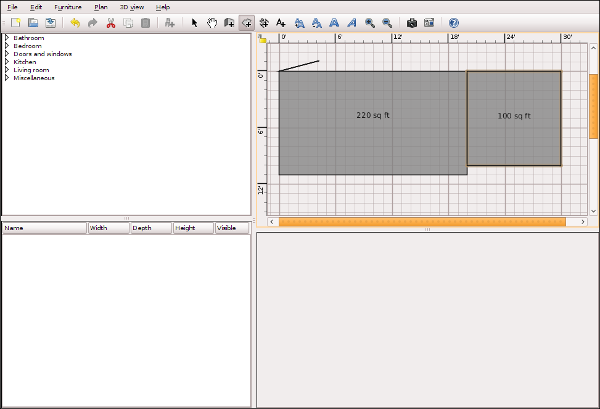Select the Kitchen tree item label

click(x=25, y=62)
